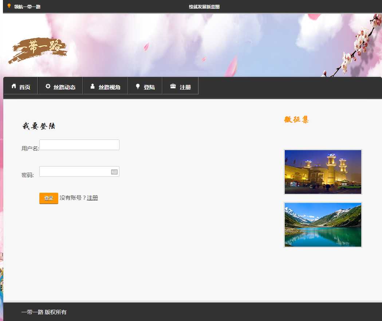Focus the 用户名 input field
Viewport: 382px width, 321px height.
79,145
